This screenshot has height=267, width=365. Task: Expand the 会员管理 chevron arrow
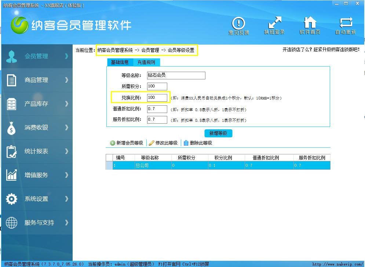66,56
